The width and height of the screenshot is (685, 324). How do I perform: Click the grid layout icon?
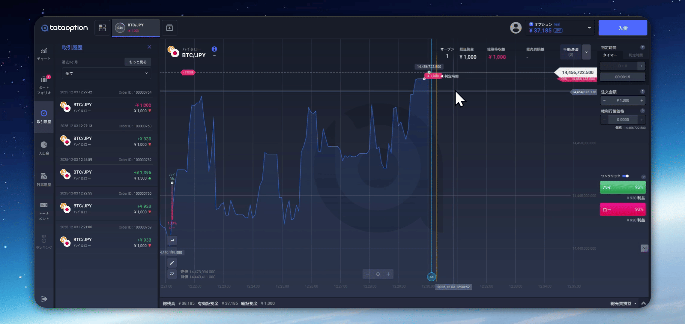(102, 28)
